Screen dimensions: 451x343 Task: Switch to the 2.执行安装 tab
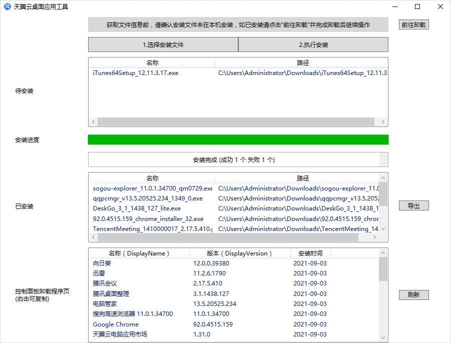[x=313, y=44]
